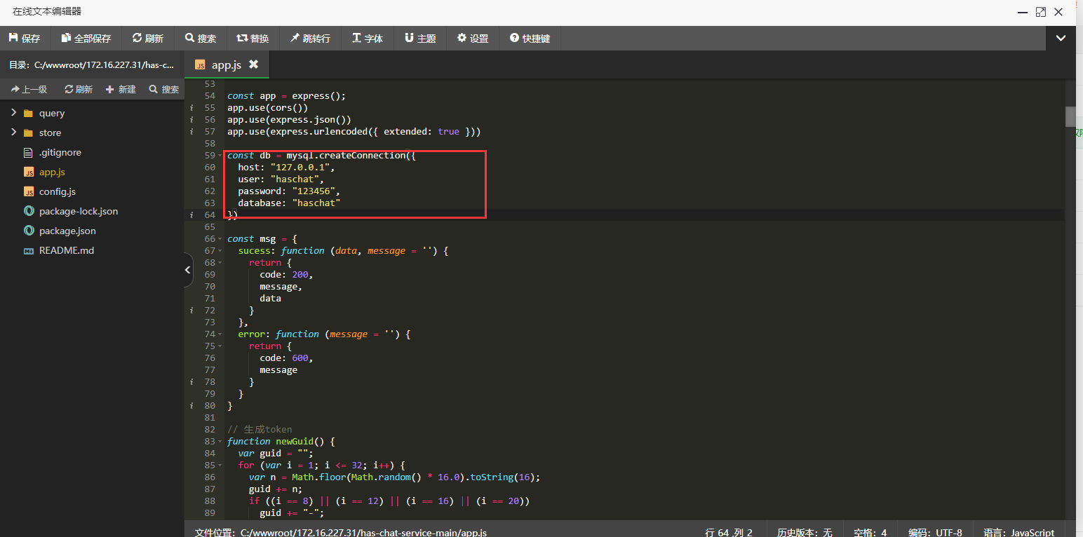
Task: Open the 主题 (Theme) menu
Action: tap(420, 39)
